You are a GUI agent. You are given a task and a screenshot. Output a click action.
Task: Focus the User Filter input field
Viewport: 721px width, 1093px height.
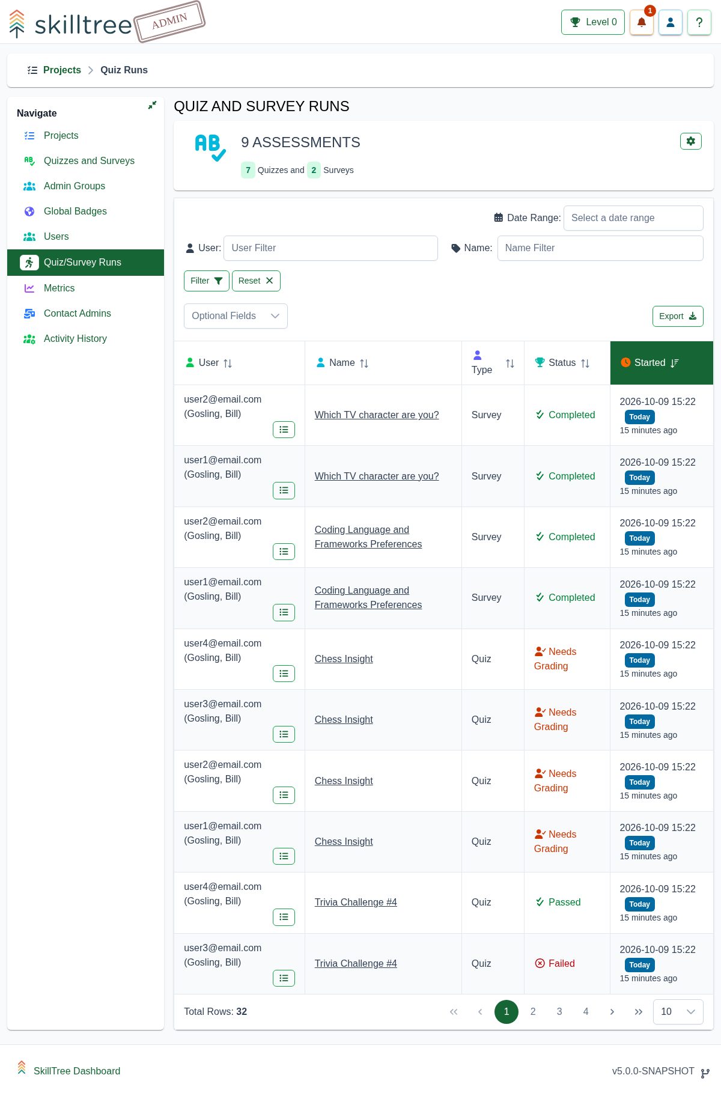click(x=330, y=248)
